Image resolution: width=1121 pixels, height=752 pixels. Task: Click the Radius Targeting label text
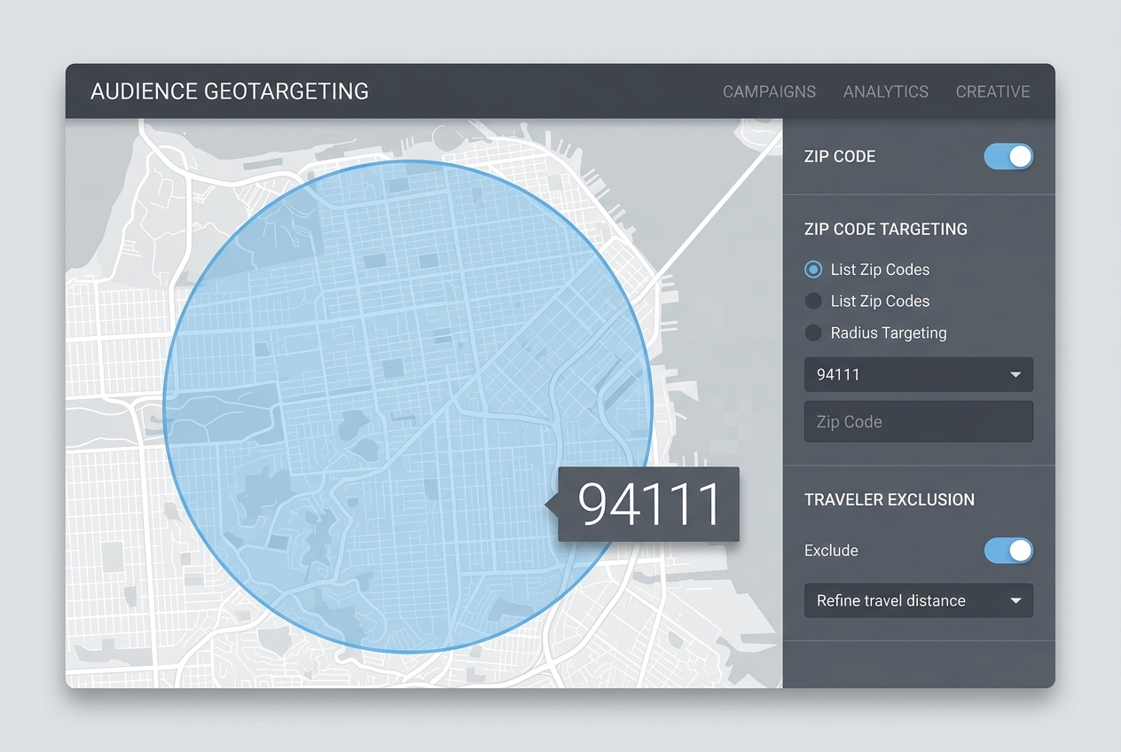point(889,333)
